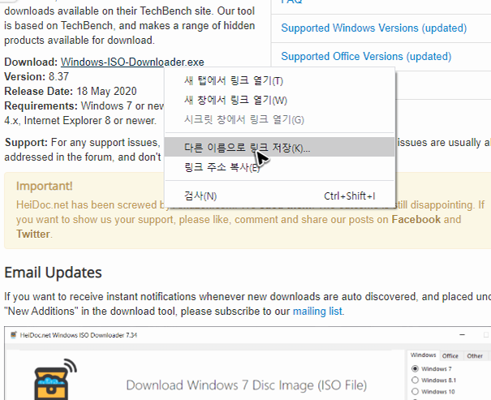Select Windows 10 radio button
Screen dimensions: 491x400
click(415, 391)
